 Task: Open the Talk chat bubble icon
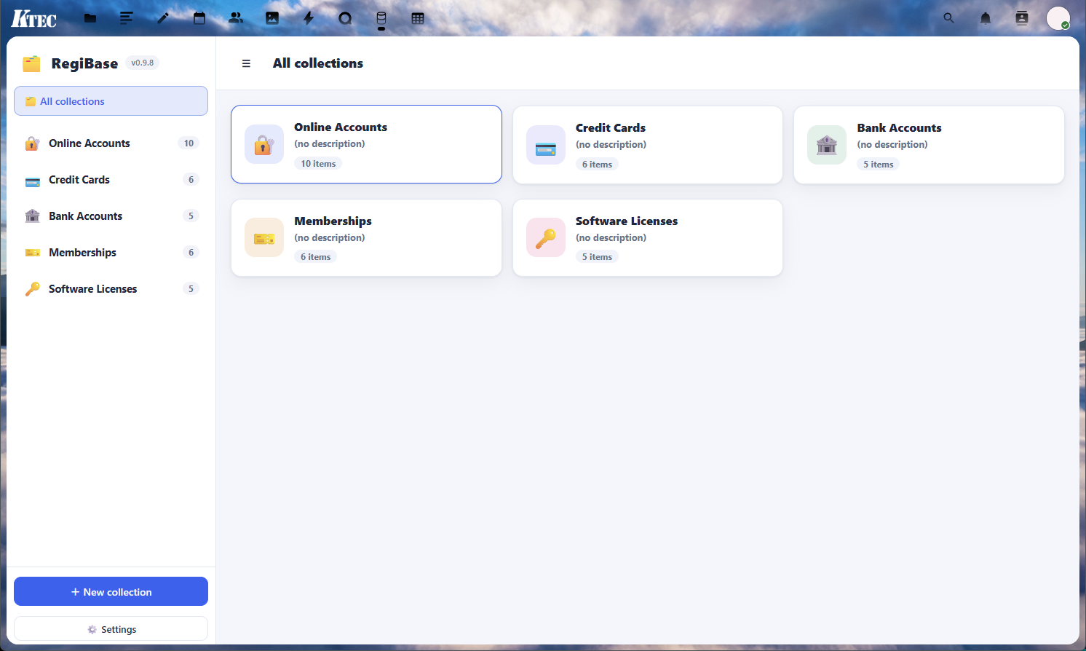click(x=345, y=18)
